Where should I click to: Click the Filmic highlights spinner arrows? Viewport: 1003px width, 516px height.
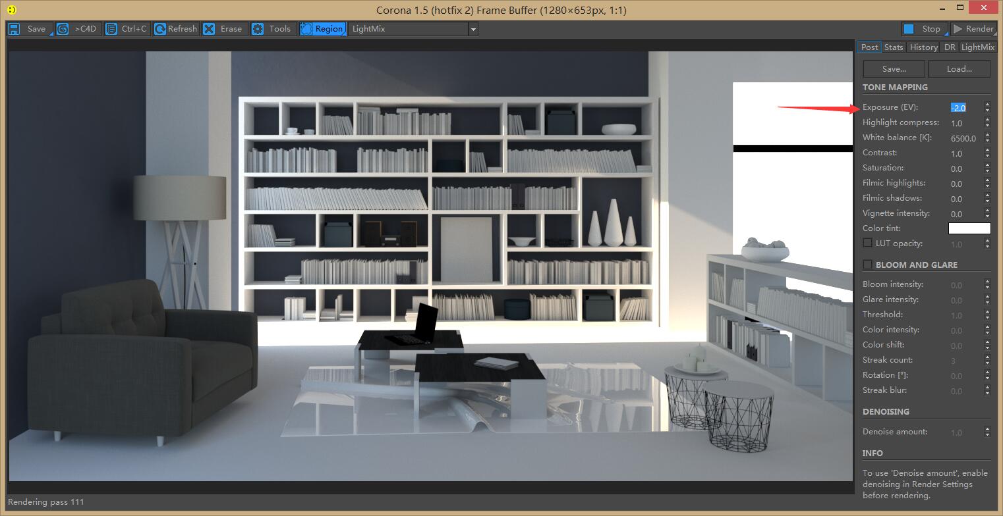(987, 184)
